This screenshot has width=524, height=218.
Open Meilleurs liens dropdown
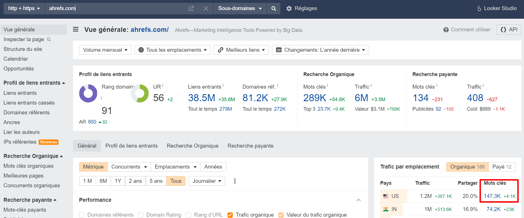pos(241,50)
